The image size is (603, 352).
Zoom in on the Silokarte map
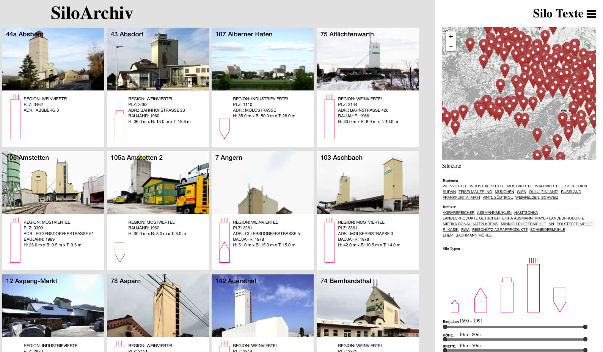pyautogui.click(x=451, y=36)
